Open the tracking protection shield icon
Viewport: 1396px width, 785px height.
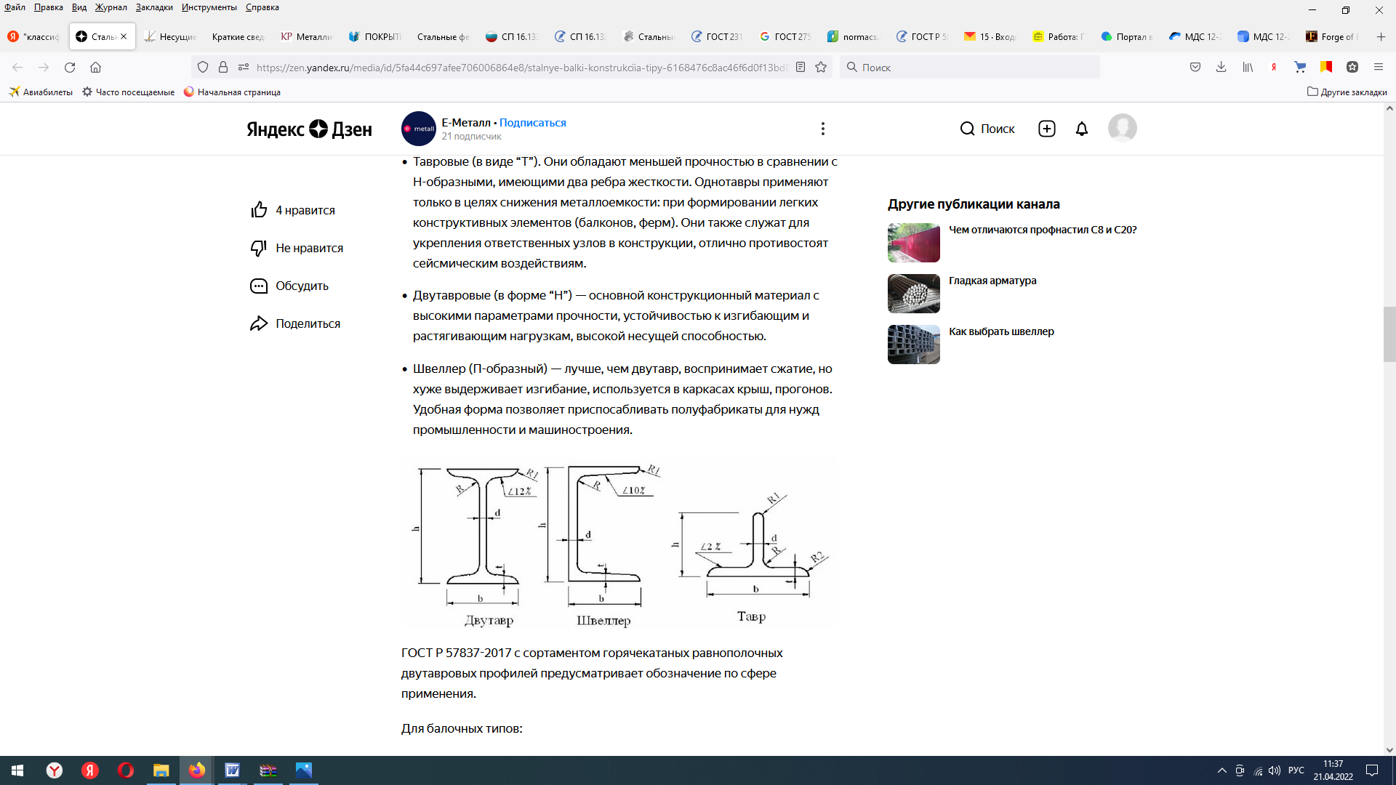(x=203, y=67)
